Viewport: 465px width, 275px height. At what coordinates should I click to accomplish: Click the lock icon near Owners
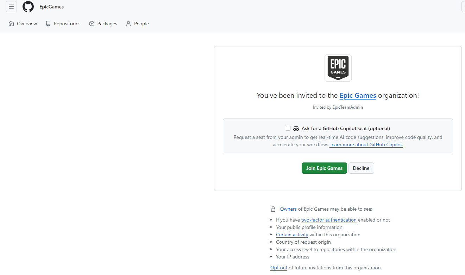[x=273, y=209]
